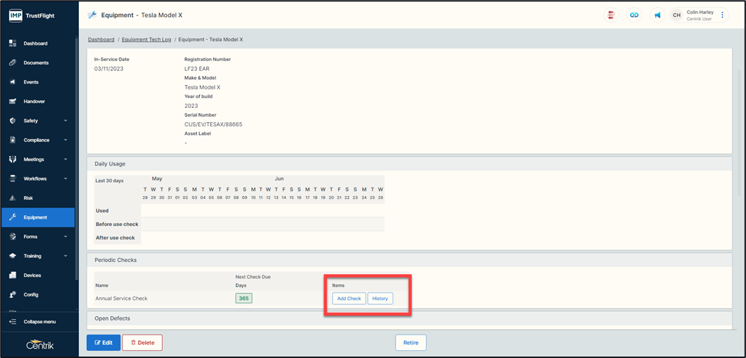Select Handover in the sidebar menu

pos(34,102)
